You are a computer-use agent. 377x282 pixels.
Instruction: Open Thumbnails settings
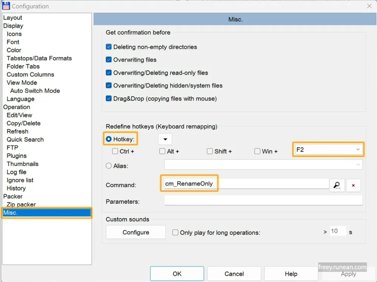pyautogui.click(x=22, y=164)
